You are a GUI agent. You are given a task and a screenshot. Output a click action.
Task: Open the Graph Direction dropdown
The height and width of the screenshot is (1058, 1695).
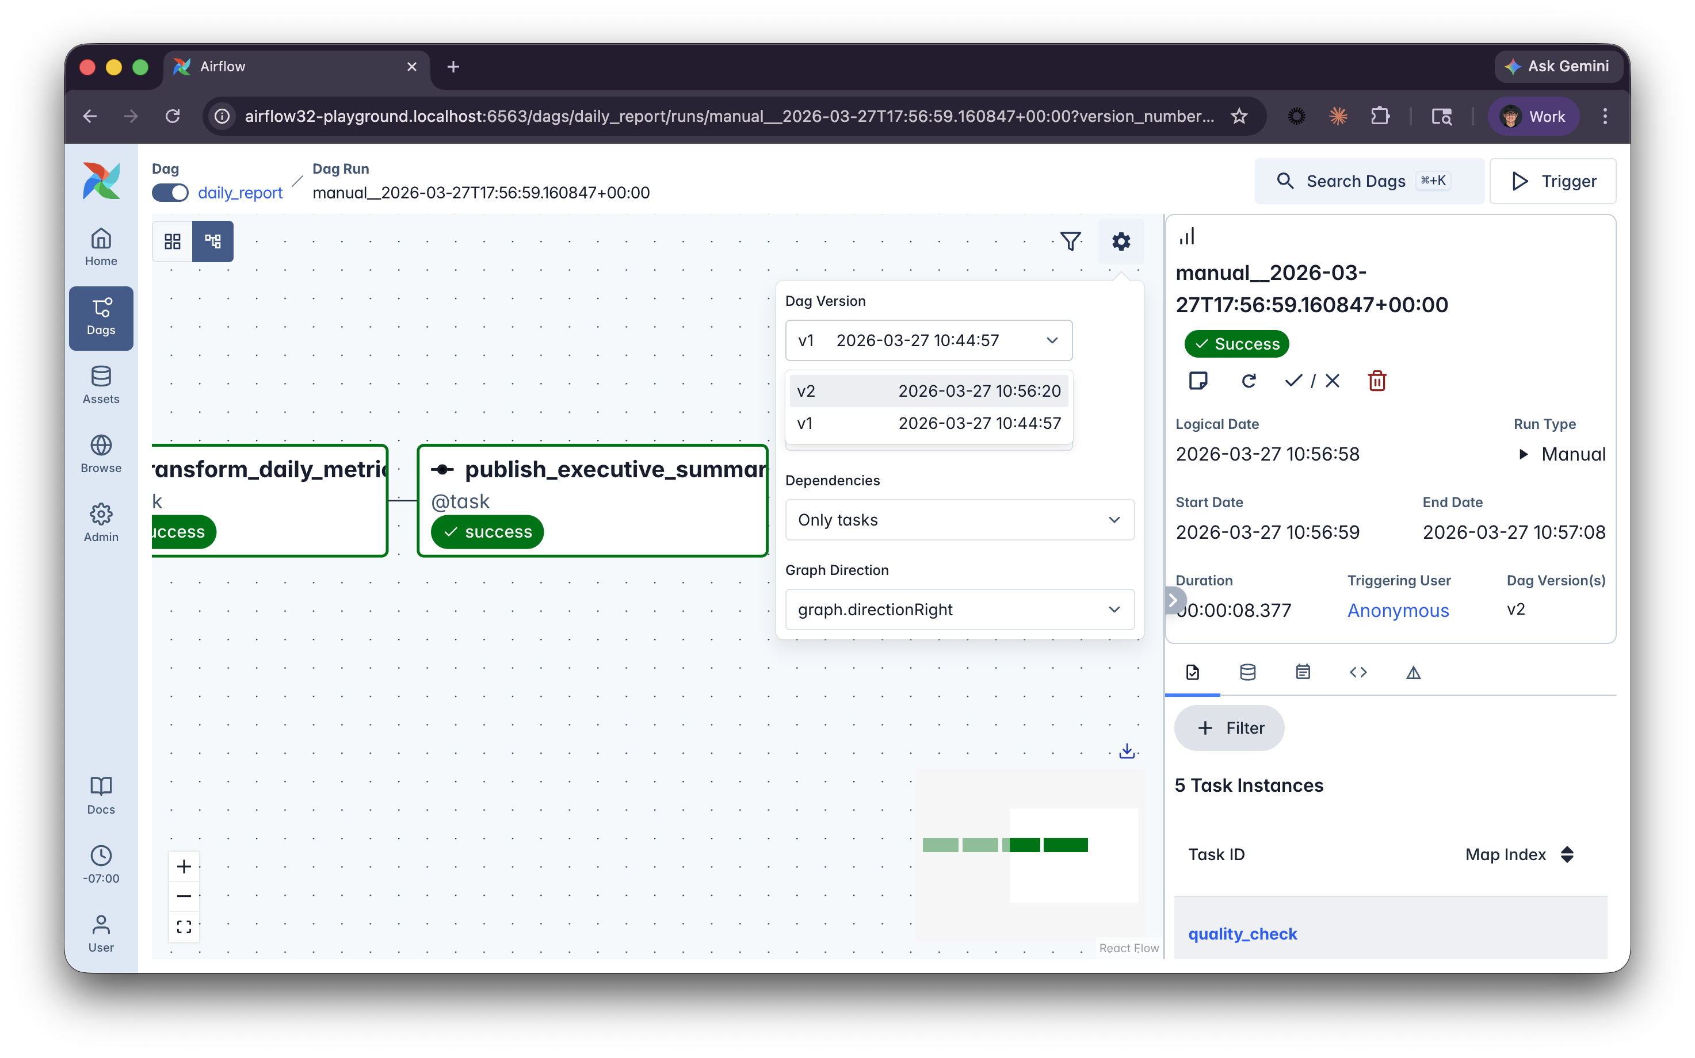(x=959, y=609)
